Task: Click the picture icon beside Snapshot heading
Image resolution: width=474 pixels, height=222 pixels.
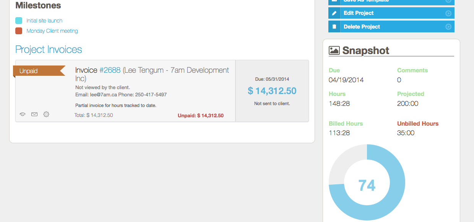Action: (x=334, y=50)
